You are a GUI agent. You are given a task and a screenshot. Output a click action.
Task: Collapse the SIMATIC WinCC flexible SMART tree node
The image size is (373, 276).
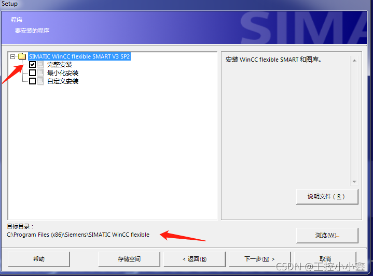tap(13, 56)
